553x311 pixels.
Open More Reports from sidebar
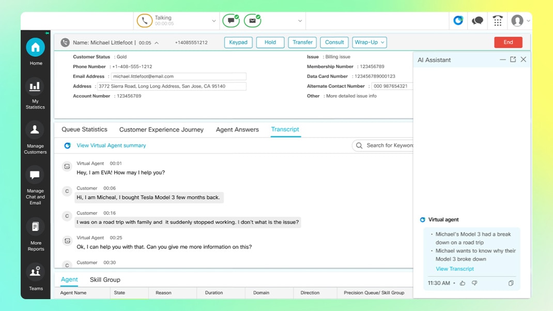(x=35, y=227)
